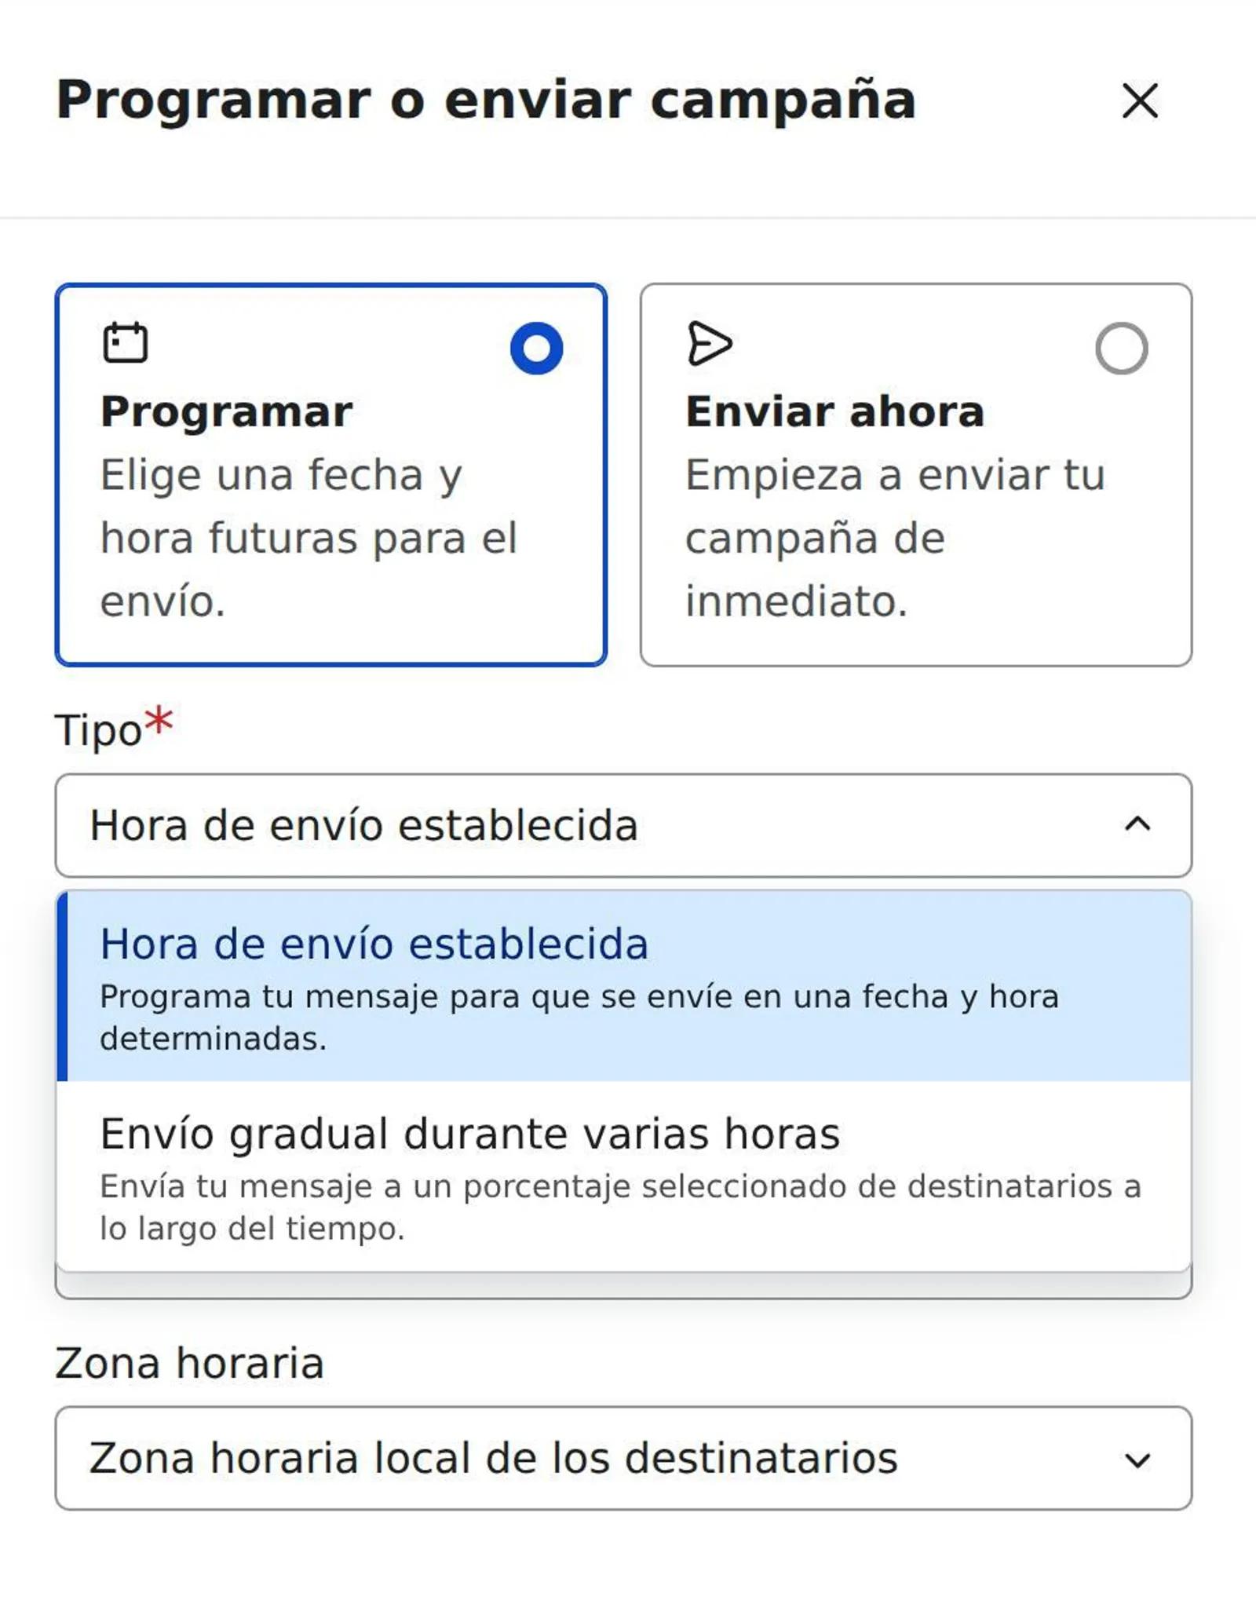The image size is (1256, 1604).
Task: Choose the Programar scheduling card
Action: 330,471
